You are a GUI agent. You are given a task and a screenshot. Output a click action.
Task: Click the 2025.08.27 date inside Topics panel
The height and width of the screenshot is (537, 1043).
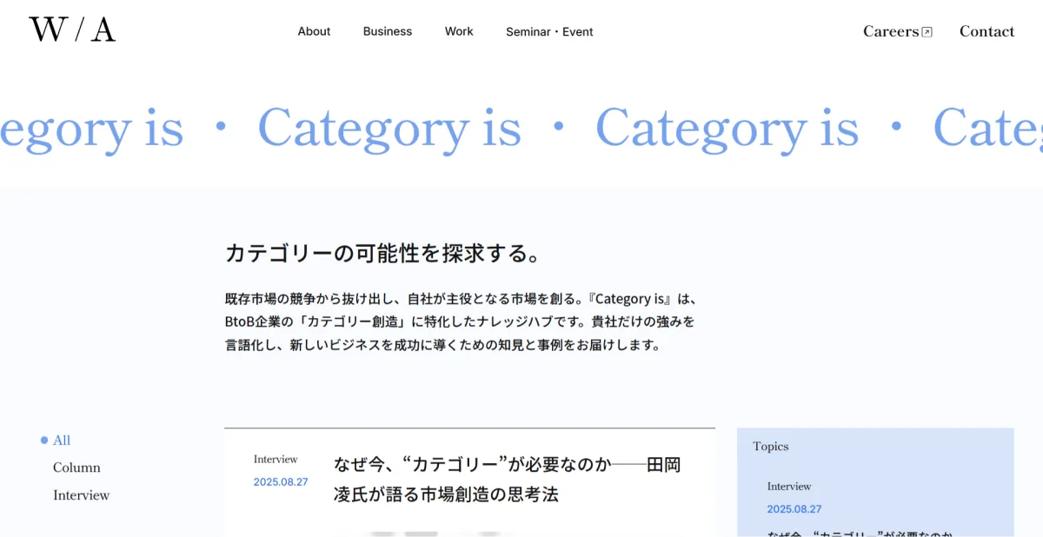[x=794, y=509]
